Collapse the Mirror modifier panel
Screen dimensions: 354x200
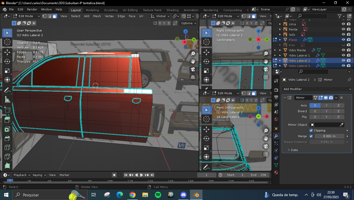pos(285,98)
